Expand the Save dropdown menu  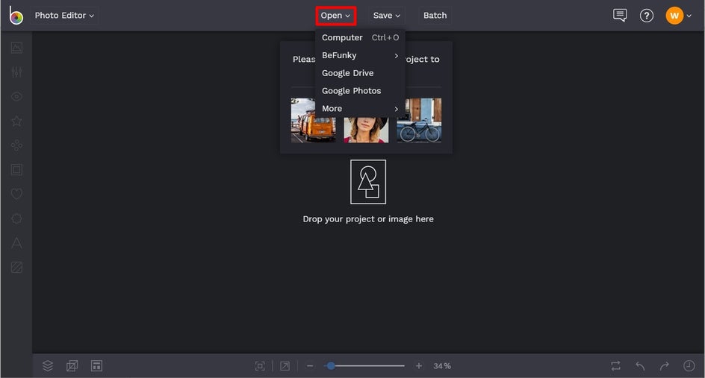click(386, 15)
